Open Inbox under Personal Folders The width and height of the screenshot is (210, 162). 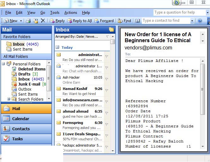[28, 79]
